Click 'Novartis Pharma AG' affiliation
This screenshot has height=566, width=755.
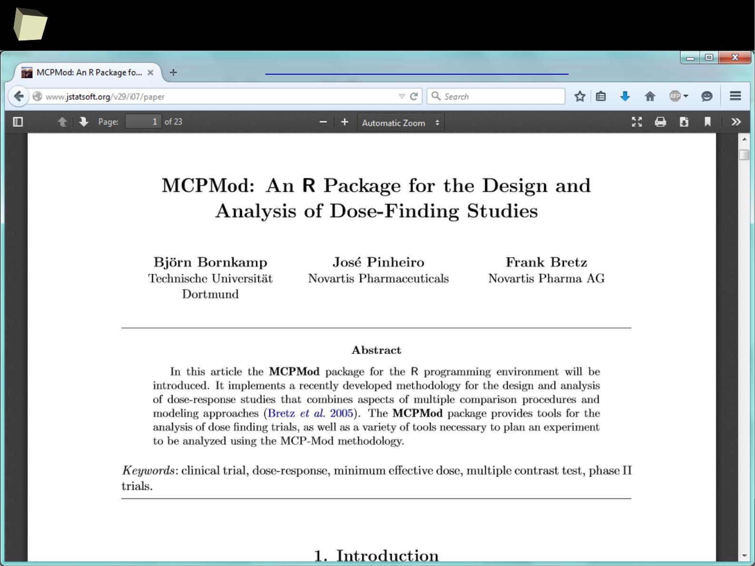[x=546, y=278]
